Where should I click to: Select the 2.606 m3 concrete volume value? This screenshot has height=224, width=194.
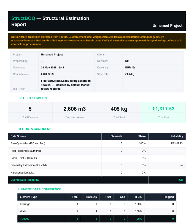coord(74,109)
